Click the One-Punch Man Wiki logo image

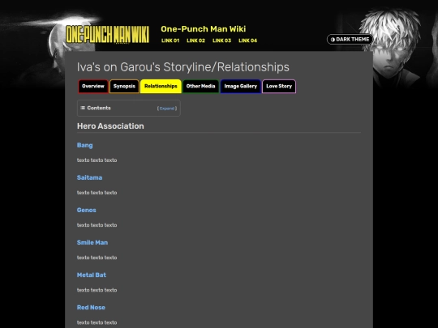(x=108, y=35)
